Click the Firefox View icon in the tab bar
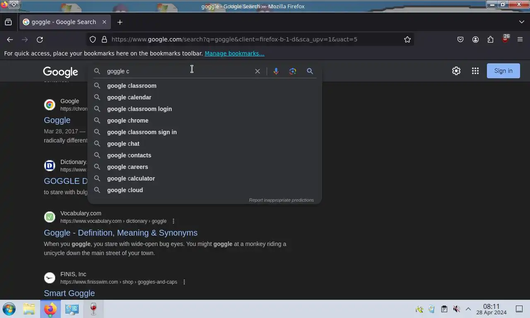 pos(8,22)
